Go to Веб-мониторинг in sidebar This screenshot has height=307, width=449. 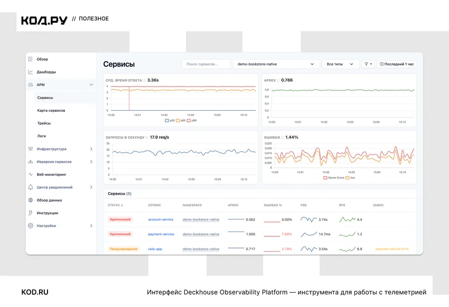point(52,175)
